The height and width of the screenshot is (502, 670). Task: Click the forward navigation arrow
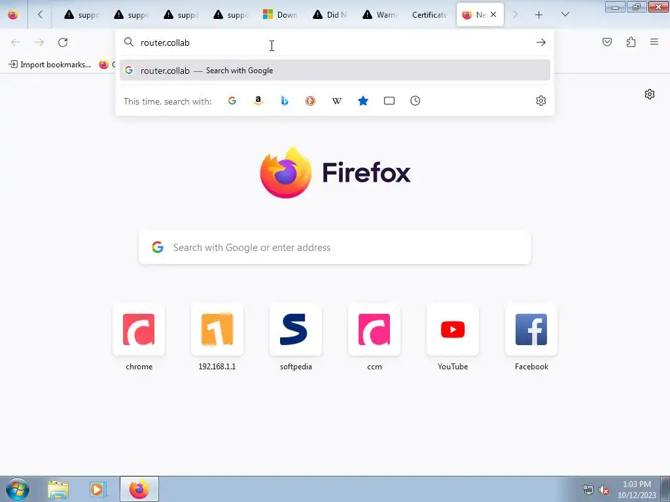pos(39,42)
